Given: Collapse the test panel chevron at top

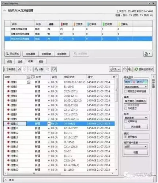Looking at the screenshot, I should [x=5, y=11].
